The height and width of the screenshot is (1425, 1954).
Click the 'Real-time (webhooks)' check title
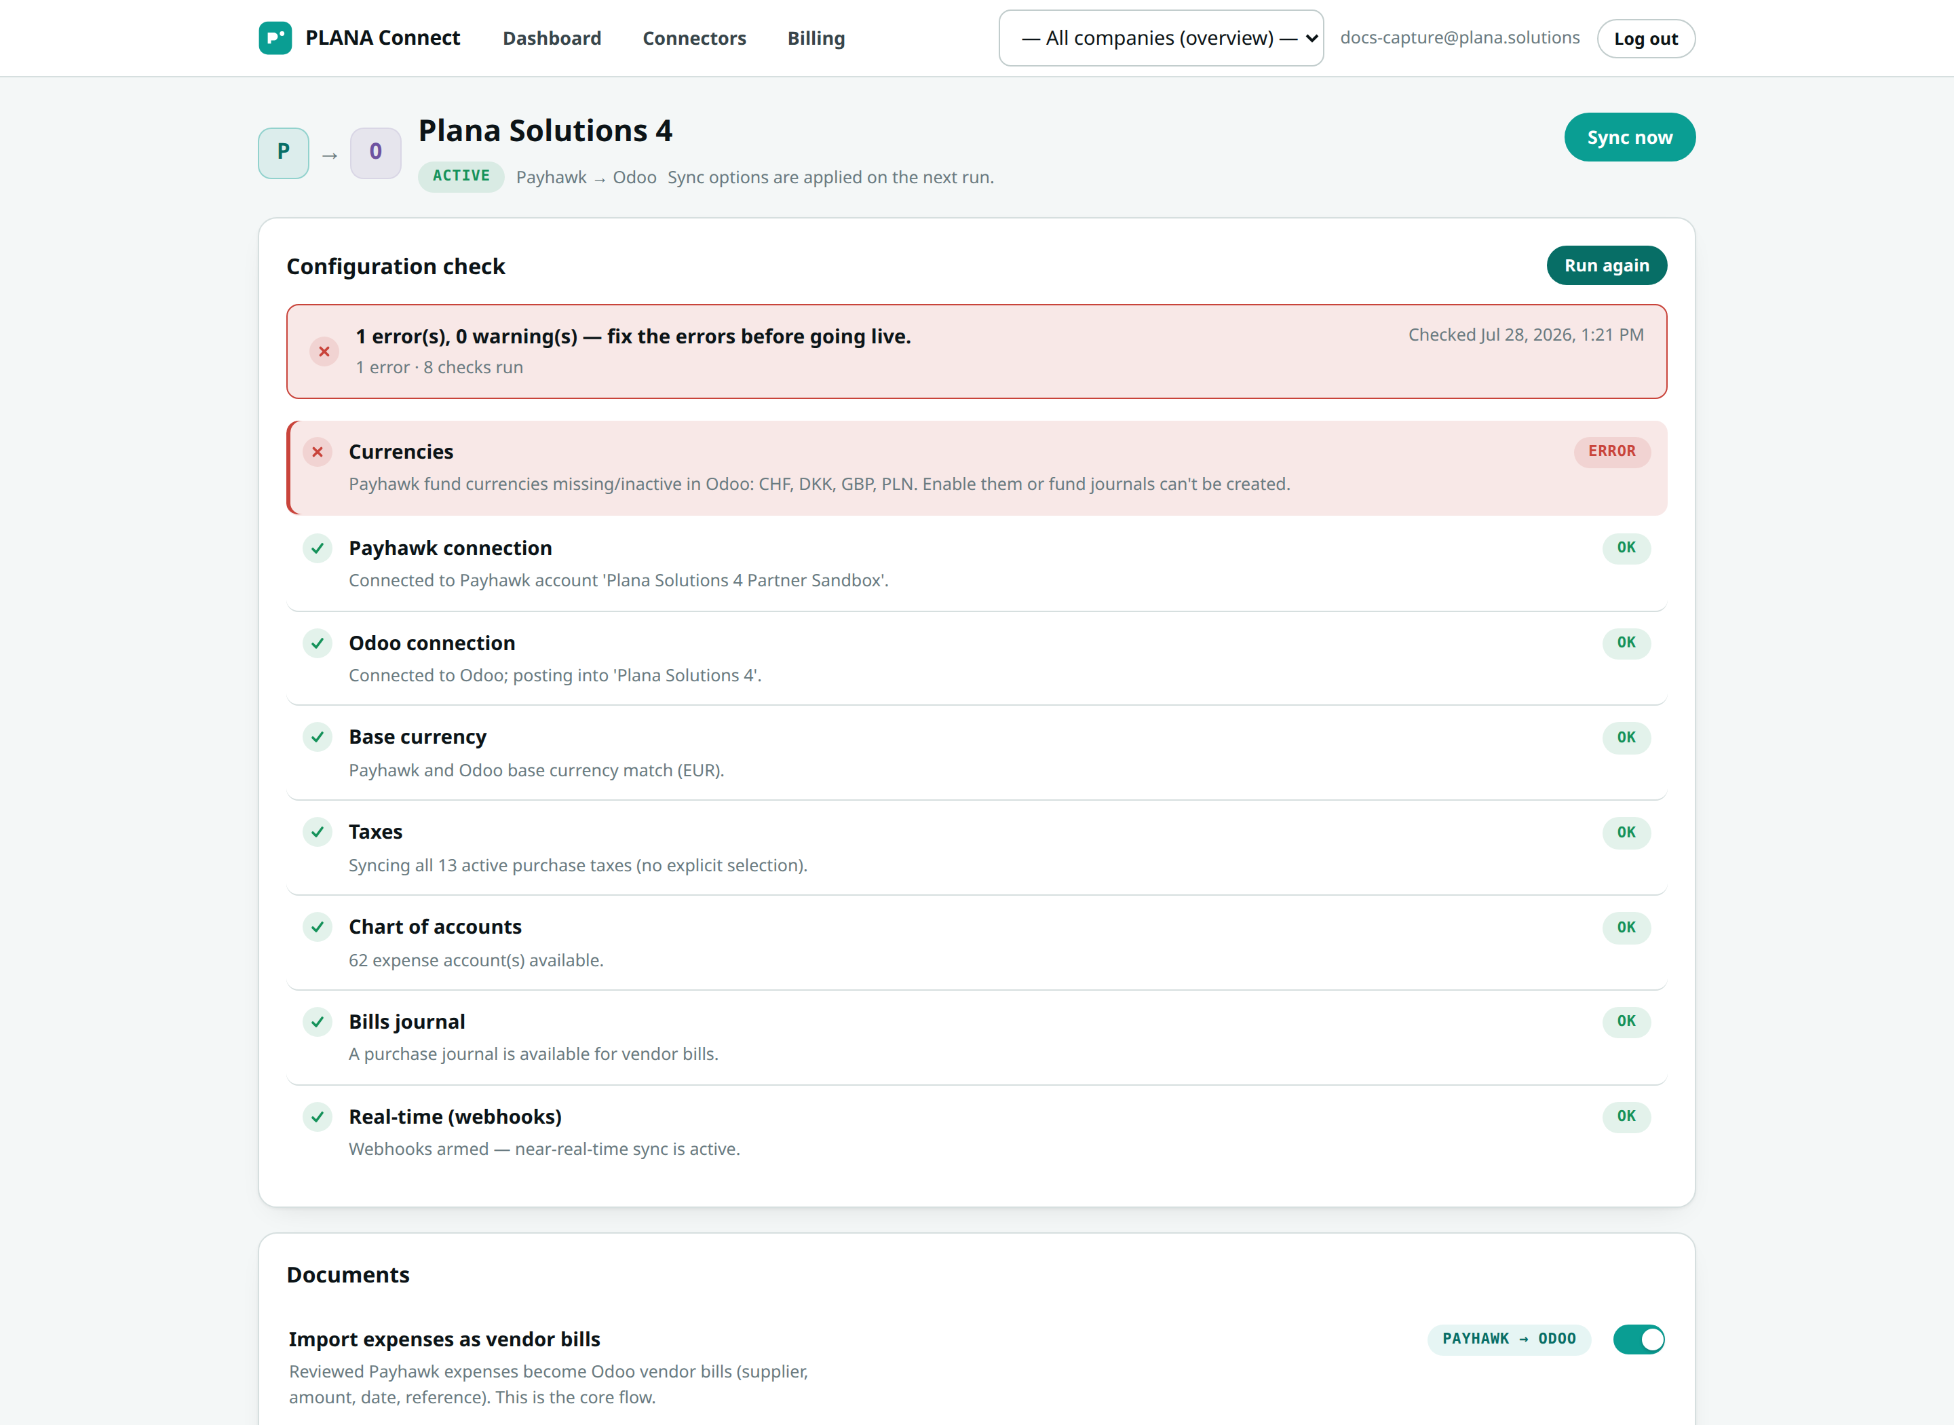tap(455, 1117)
